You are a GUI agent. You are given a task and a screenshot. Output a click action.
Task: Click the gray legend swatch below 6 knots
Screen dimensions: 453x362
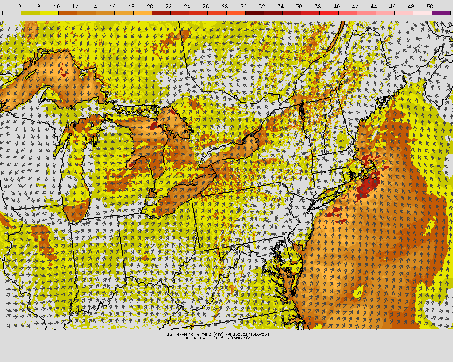point(12,13)
